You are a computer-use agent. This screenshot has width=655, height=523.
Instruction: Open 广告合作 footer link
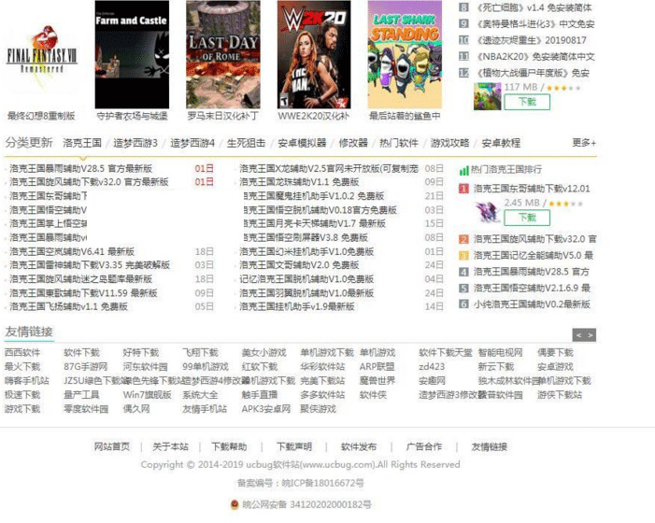click(x=424, y=447)
